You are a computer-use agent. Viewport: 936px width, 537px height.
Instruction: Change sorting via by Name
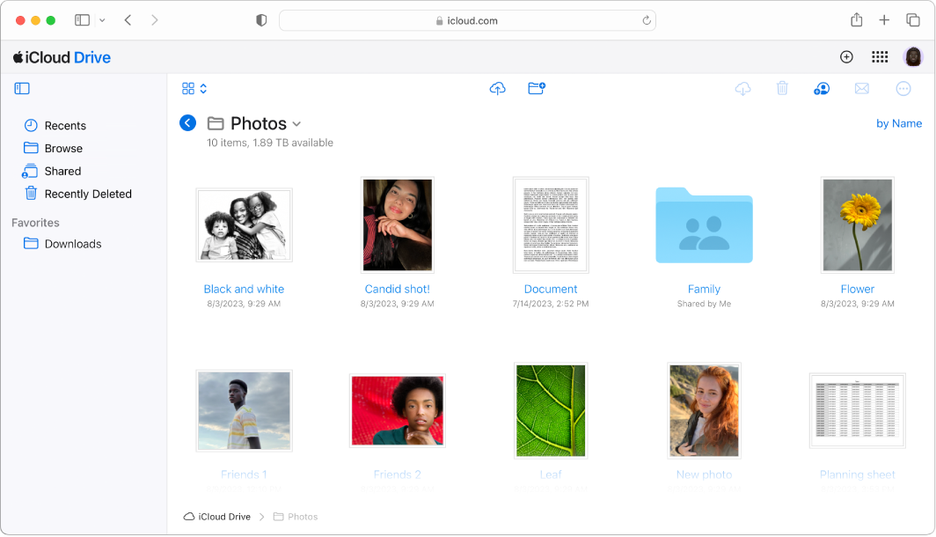click(898, 123)
